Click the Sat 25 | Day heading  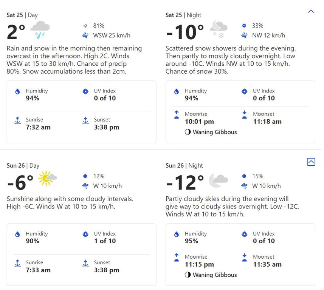click(22, 15)
